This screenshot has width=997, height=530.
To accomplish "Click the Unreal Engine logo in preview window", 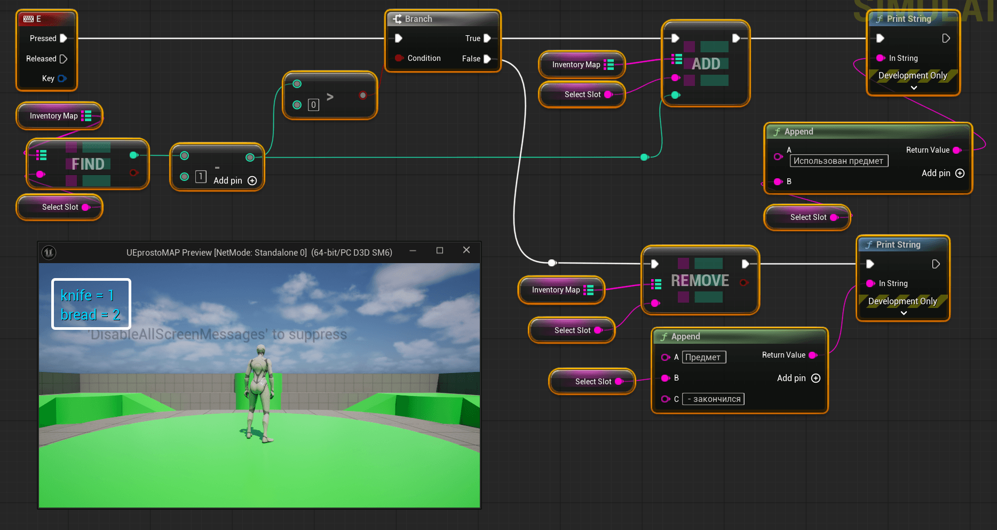I will click(49, 252).
